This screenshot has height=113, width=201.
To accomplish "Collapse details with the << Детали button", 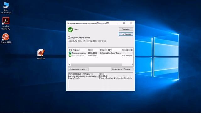I will (x=126, y=34).
